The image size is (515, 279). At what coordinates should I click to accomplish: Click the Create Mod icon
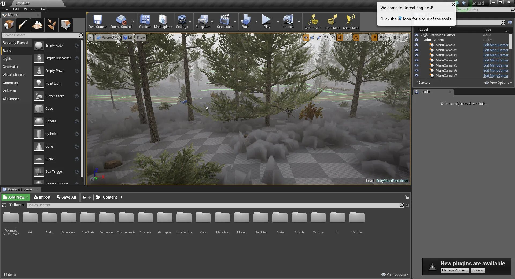[313, 22]
